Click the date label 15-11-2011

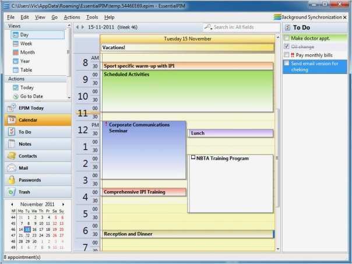(x=101, y=27)
